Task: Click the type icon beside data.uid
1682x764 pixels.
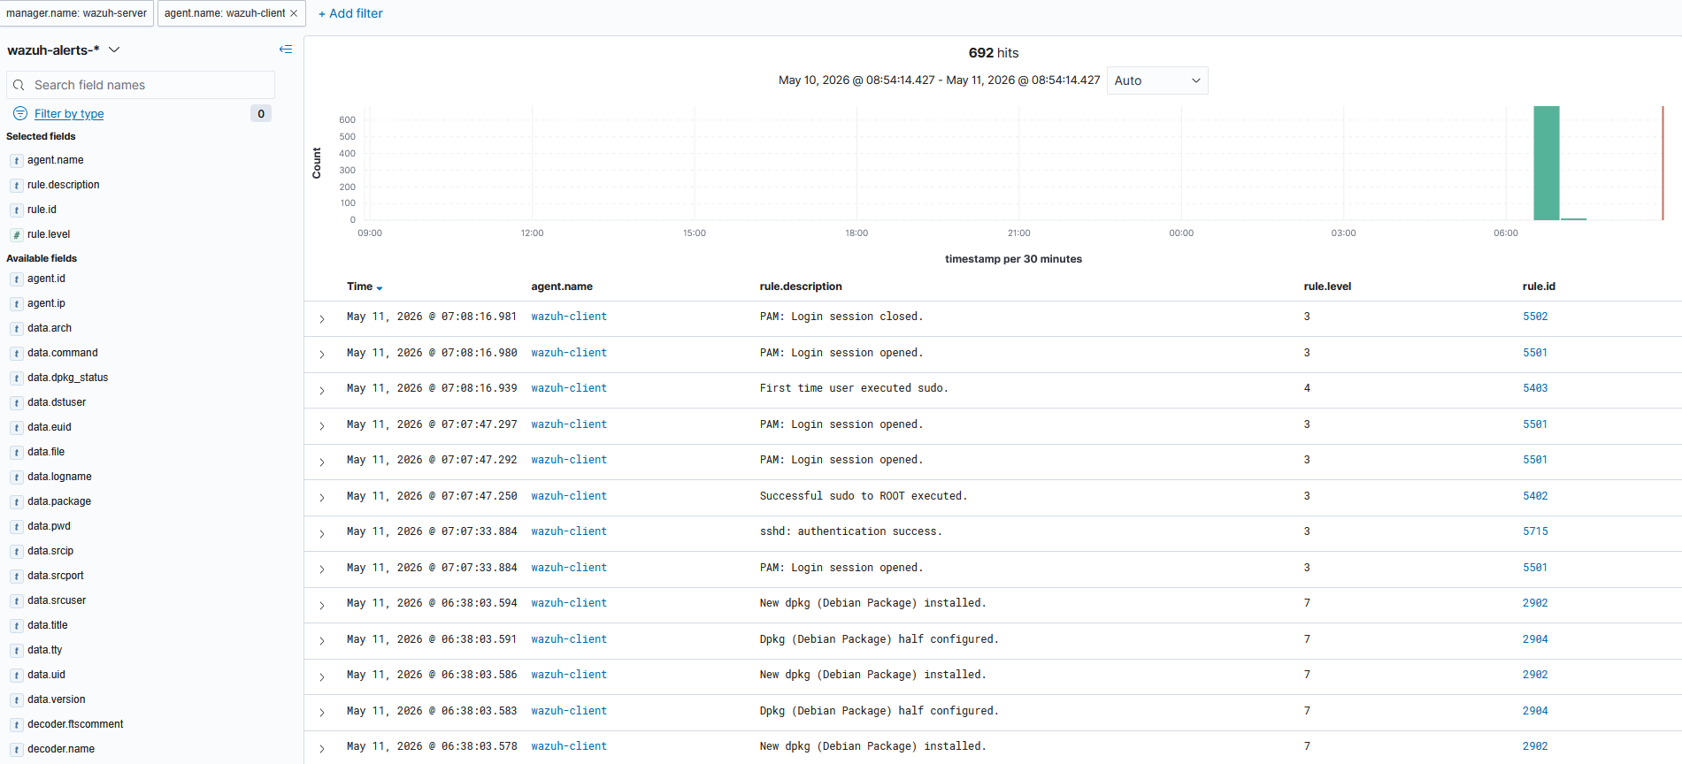Action: [17, 676]
